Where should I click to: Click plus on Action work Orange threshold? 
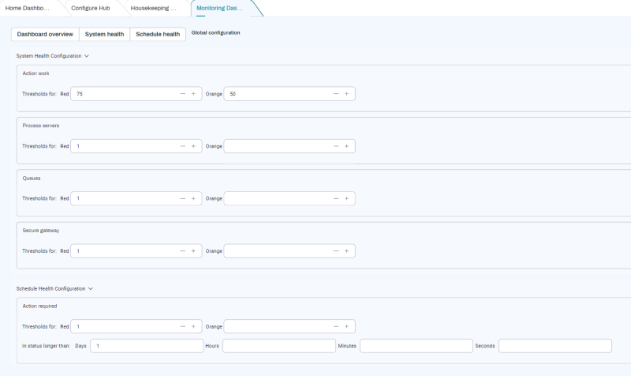click(x=346, y=93)
